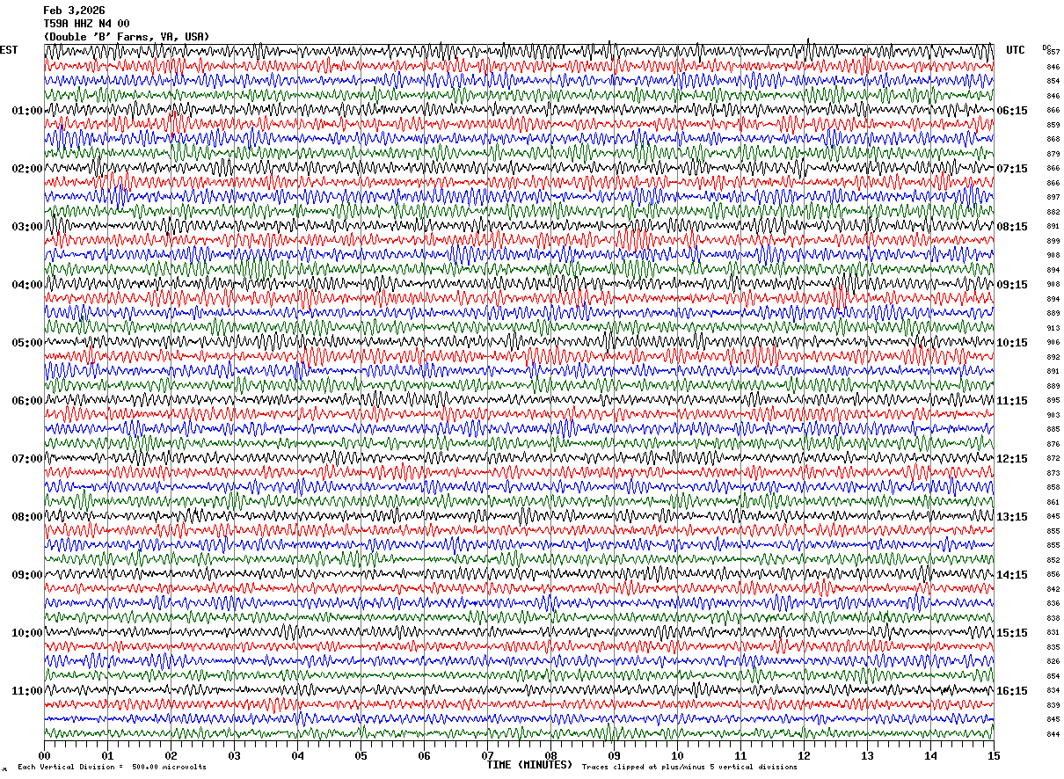Viewport: 1064px width, 779px height.
Task: Select the "08:15" UTC time label
Action: [x=1012, y=227]
